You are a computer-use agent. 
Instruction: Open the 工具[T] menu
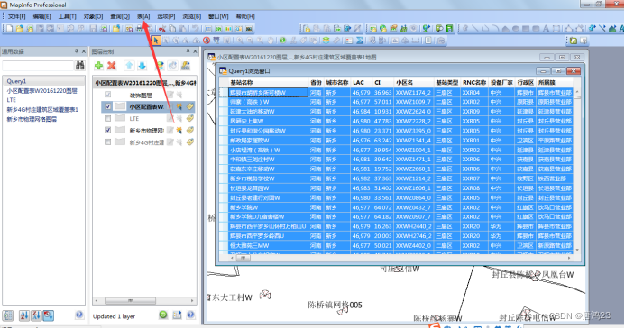pyautogui.click(x=67, y=16)
